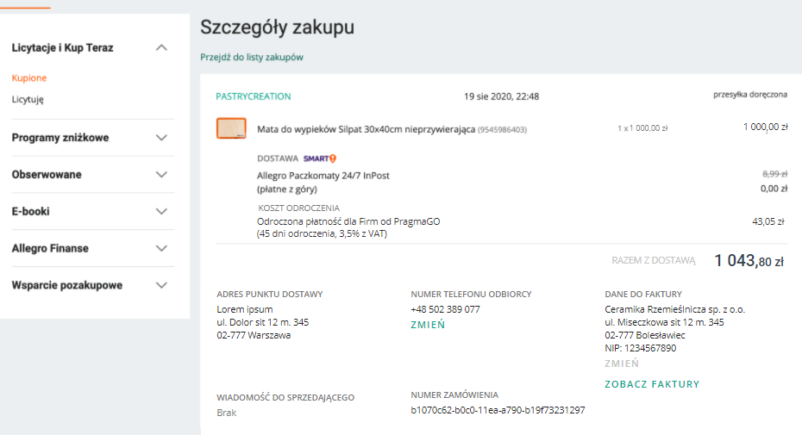Expand the E-booki section chevron

point(161,211)
